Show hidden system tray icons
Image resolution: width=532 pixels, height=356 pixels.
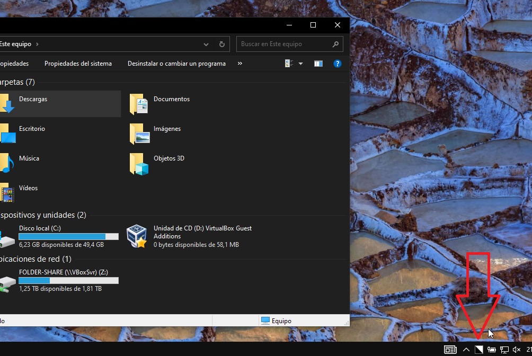coord(466,350)
